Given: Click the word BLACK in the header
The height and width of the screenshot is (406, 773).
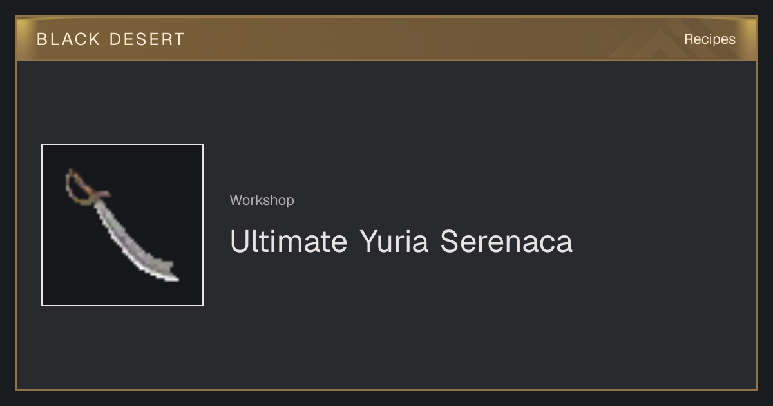Looking at the screenshot, I should (68, 39).
